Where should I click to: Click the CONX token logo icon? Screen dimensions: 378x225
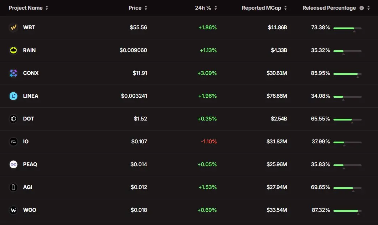[14, 73]
